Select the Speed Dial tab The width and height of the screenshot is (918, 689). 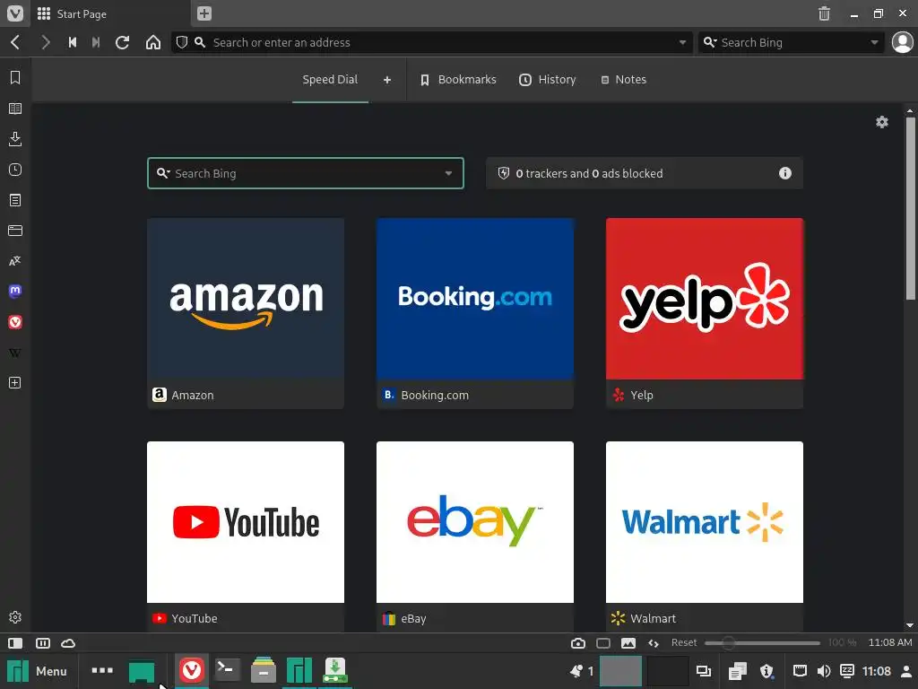pyautogui.click(x=330, y=80)
